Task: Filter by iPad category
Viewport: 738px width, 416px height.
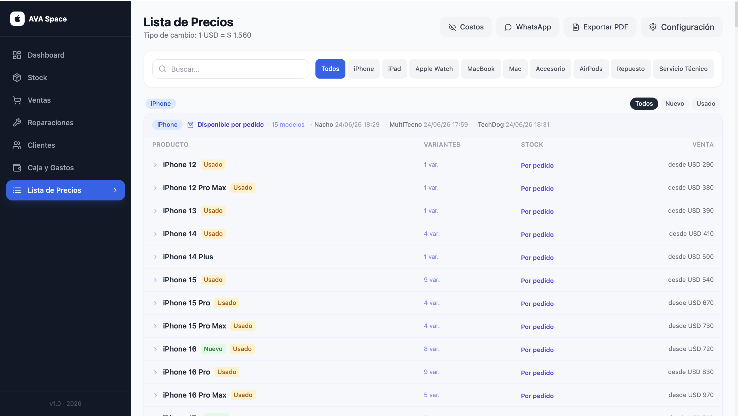Action: pyautogui.click(x=395, y=69)
